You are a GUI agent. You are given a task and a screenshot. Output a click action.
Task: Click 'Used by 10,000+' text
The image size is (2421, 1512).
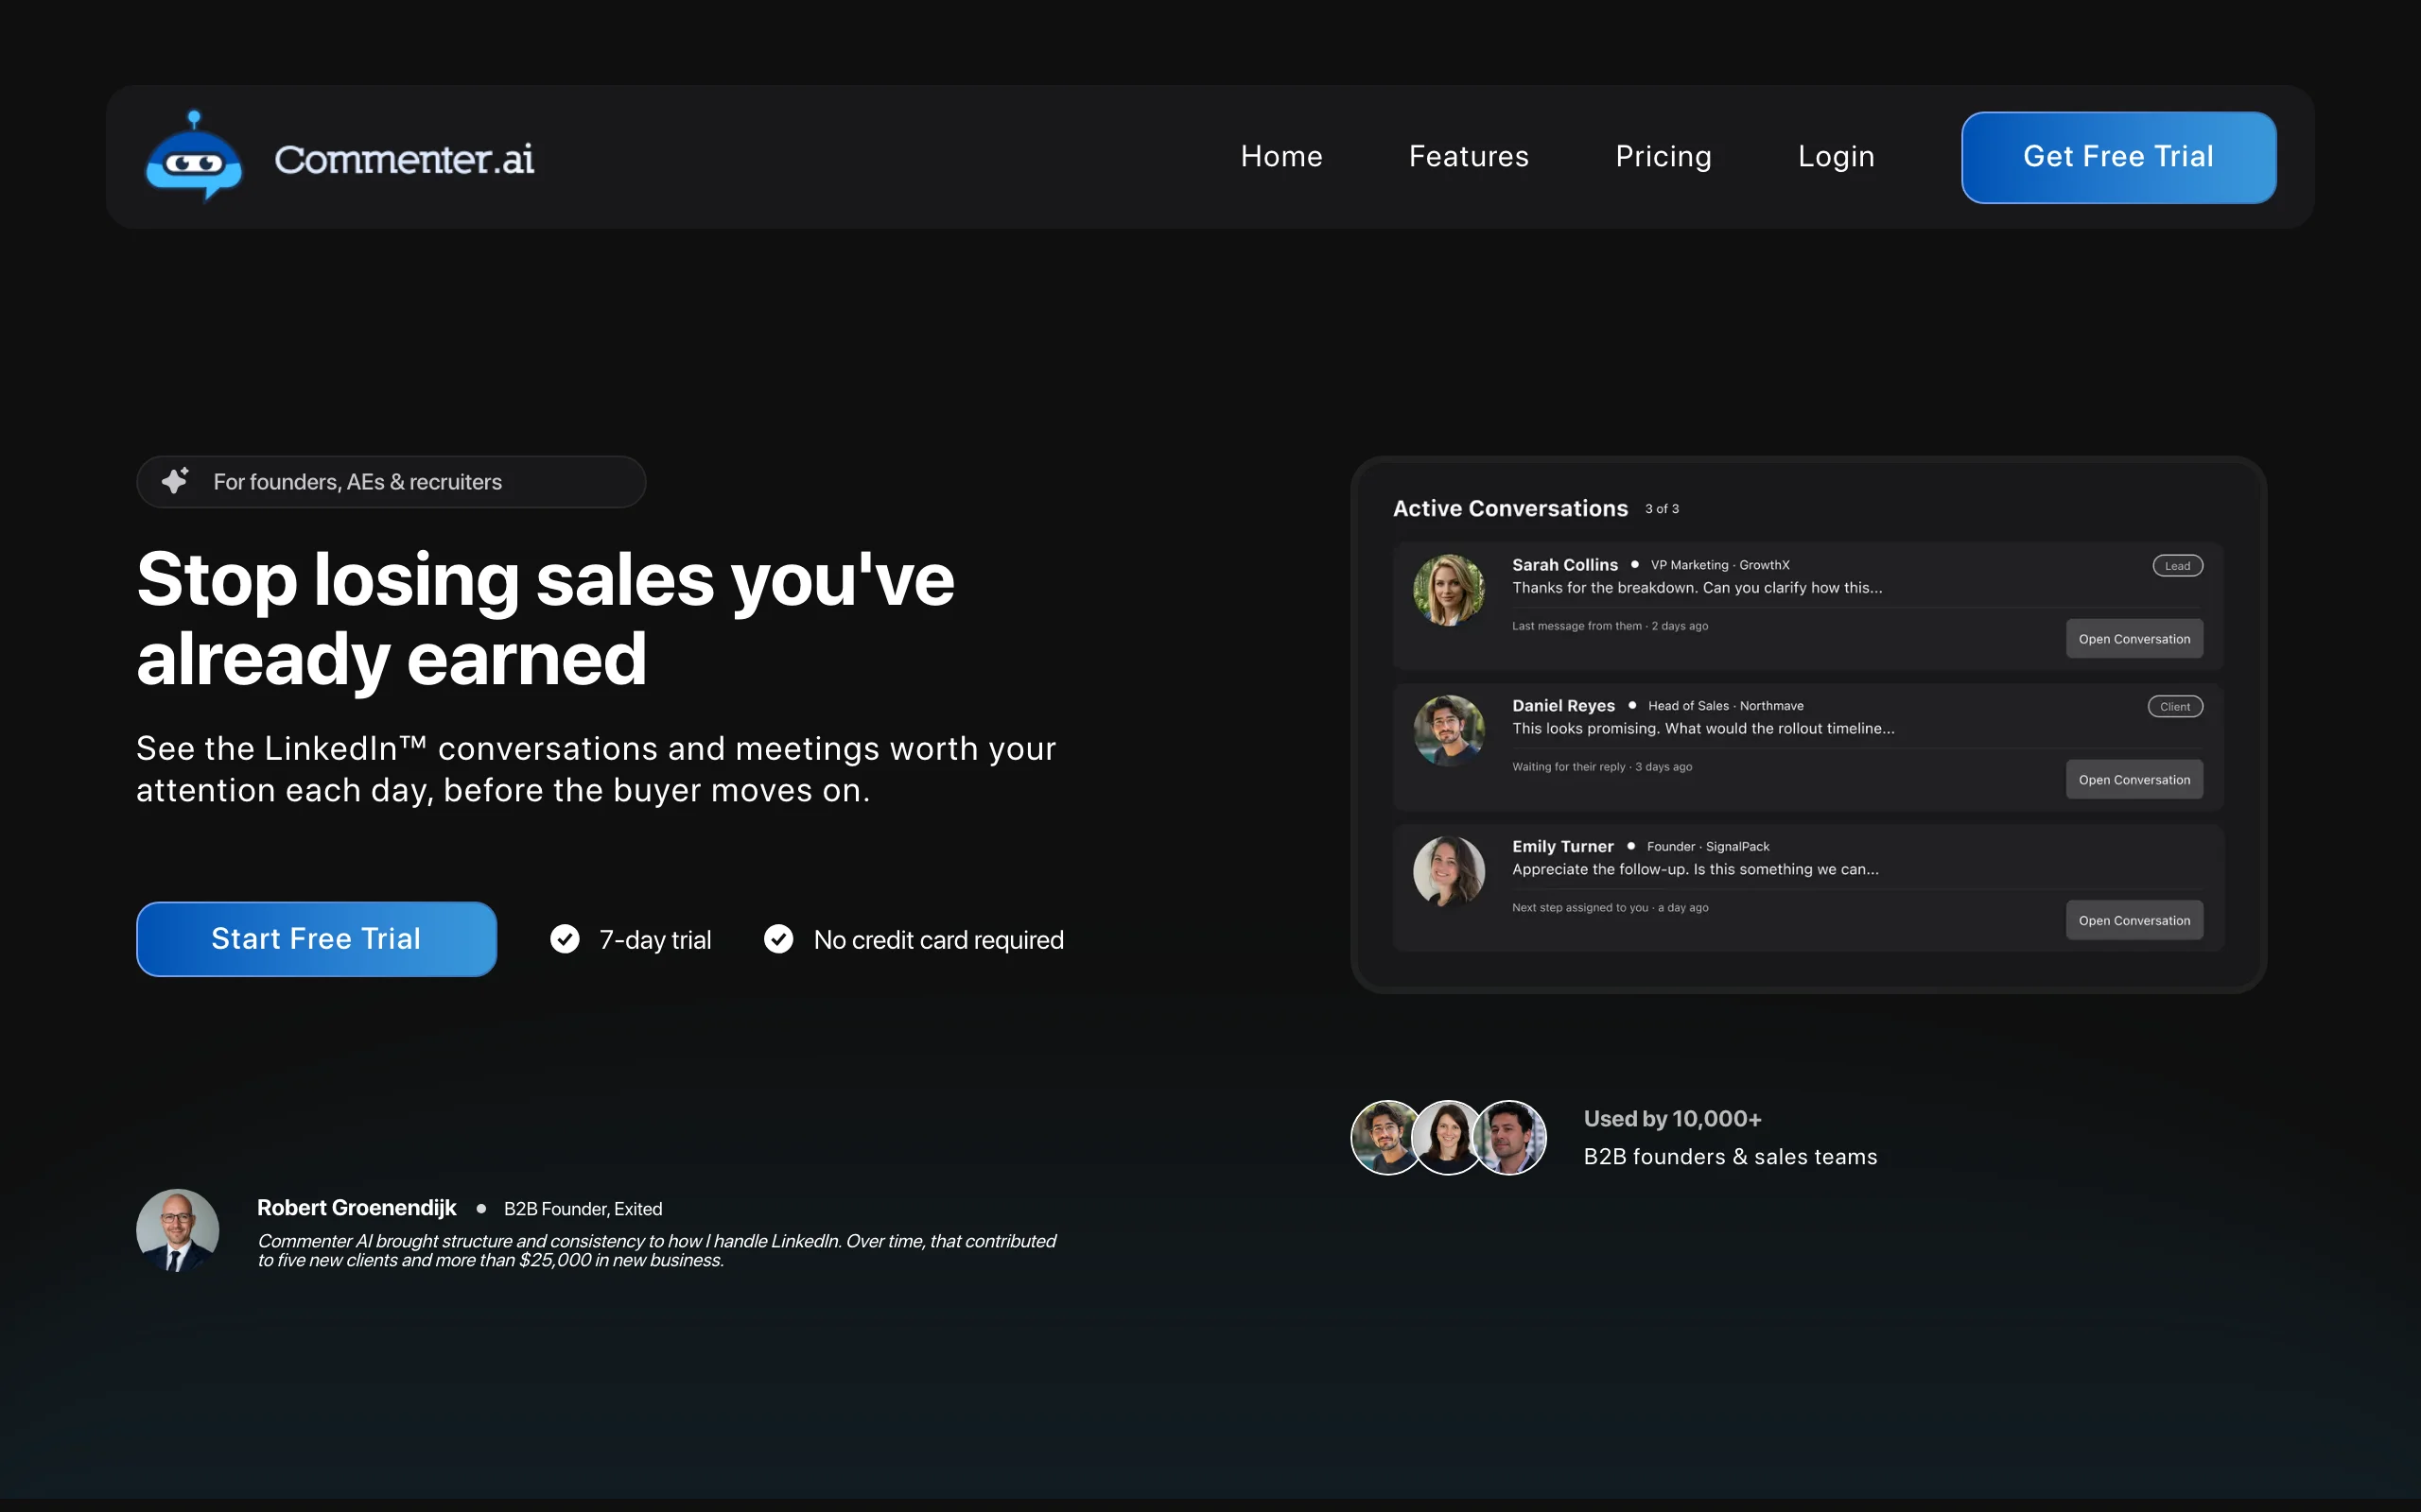click(x=1672, y=1119)
